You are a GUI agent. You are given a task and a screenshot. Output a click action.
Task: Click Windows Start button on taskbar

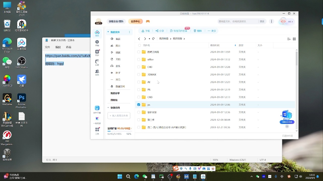120,176
